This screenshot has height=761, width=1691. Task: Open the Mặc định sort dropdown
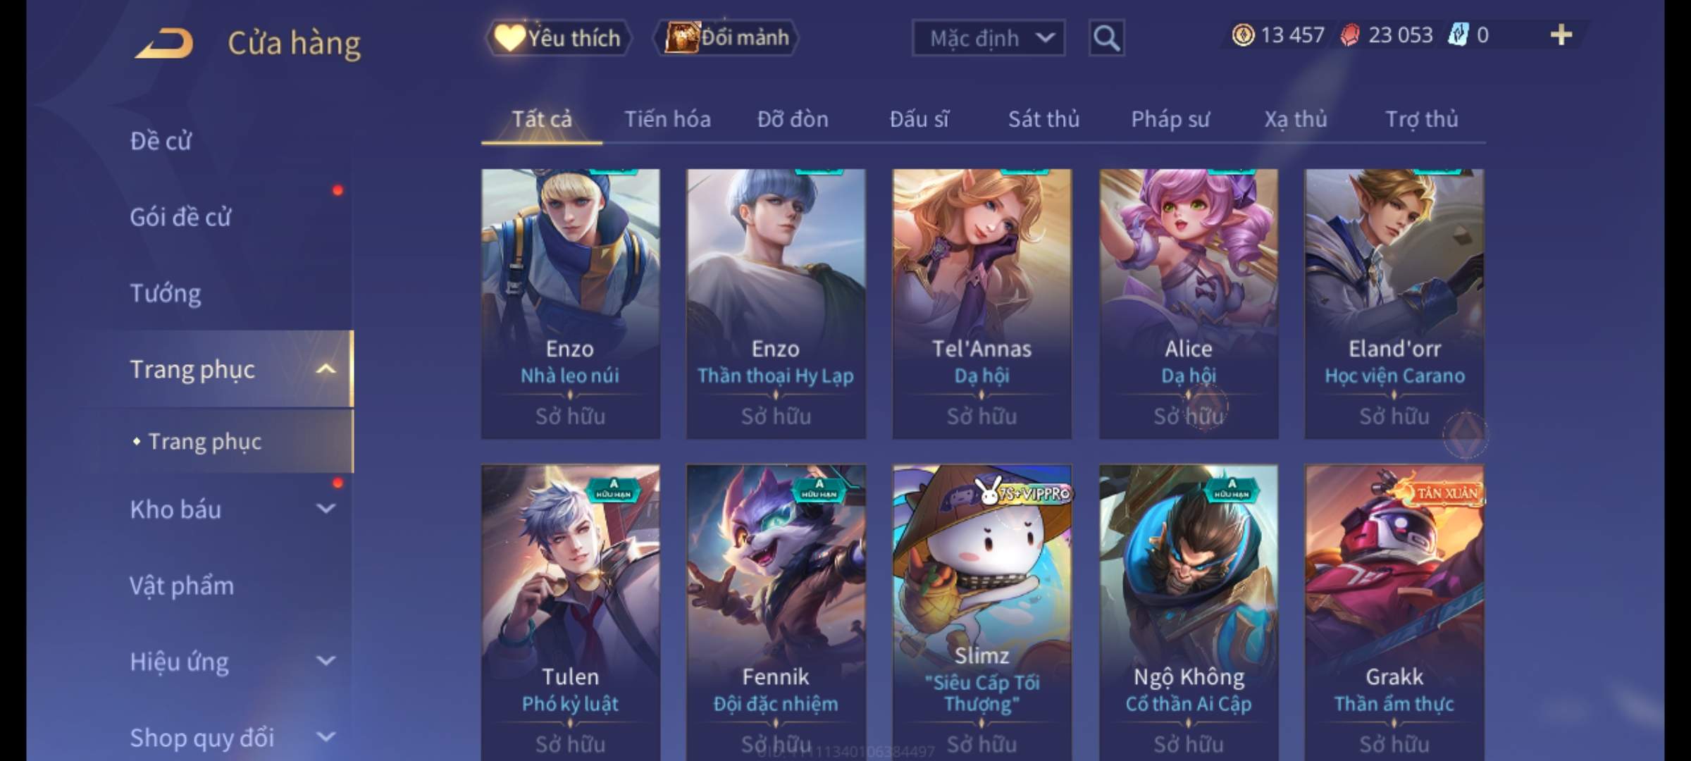pyautogui.click(x=988, y=38)
